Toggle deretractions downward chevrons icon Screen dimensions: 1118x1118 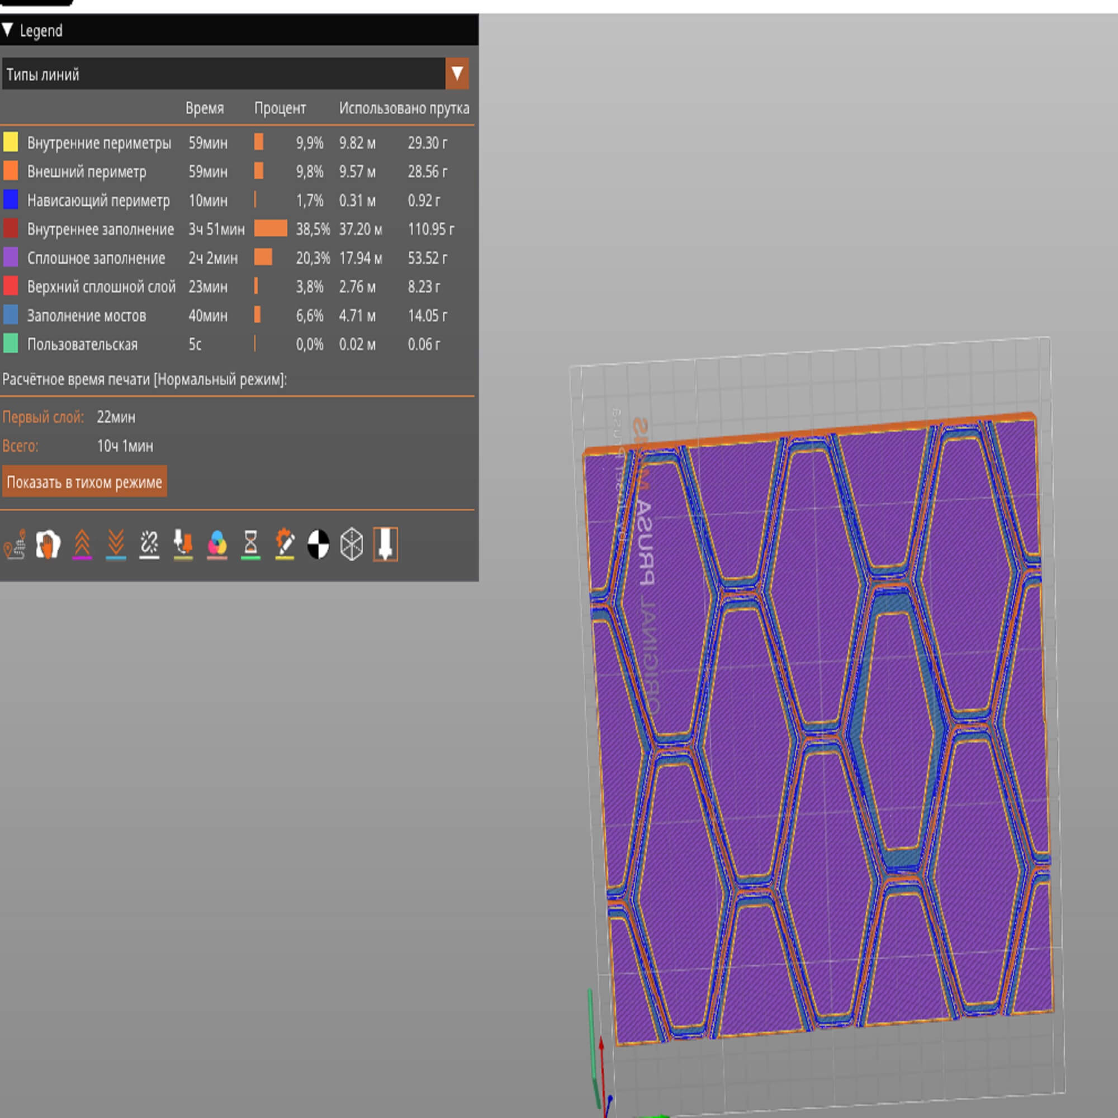tap(116, 544)
